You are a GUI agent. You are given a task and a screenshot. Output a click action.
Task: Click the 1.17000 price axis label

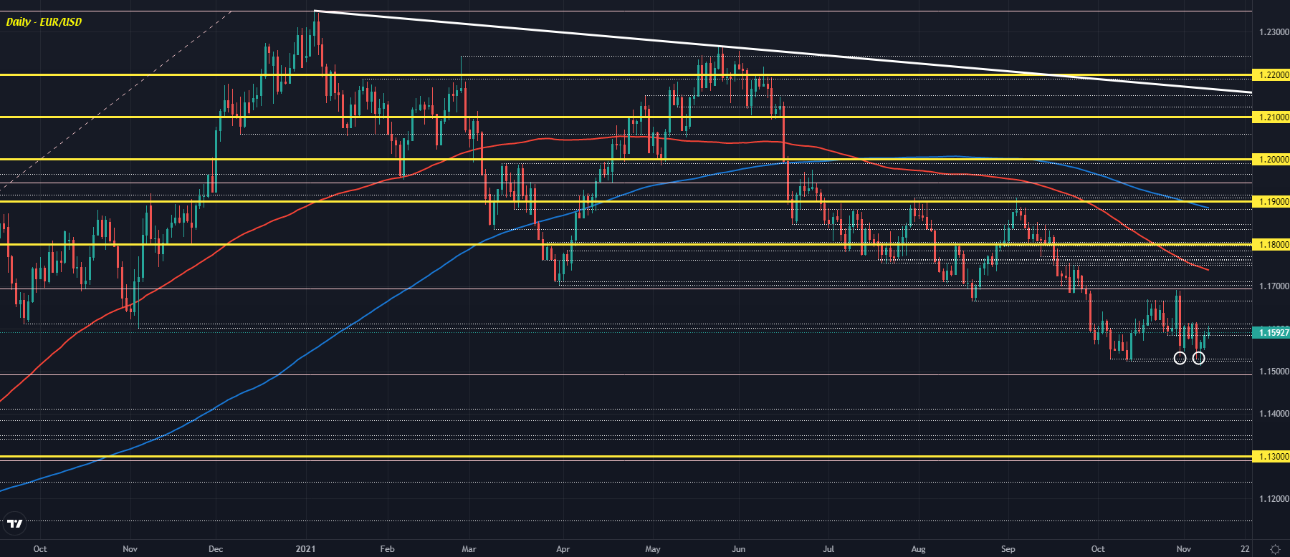coord(1274,286)
